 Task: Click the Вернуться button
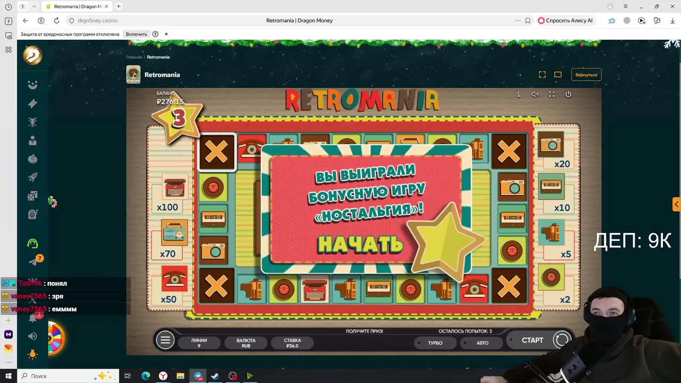[586, 74]
